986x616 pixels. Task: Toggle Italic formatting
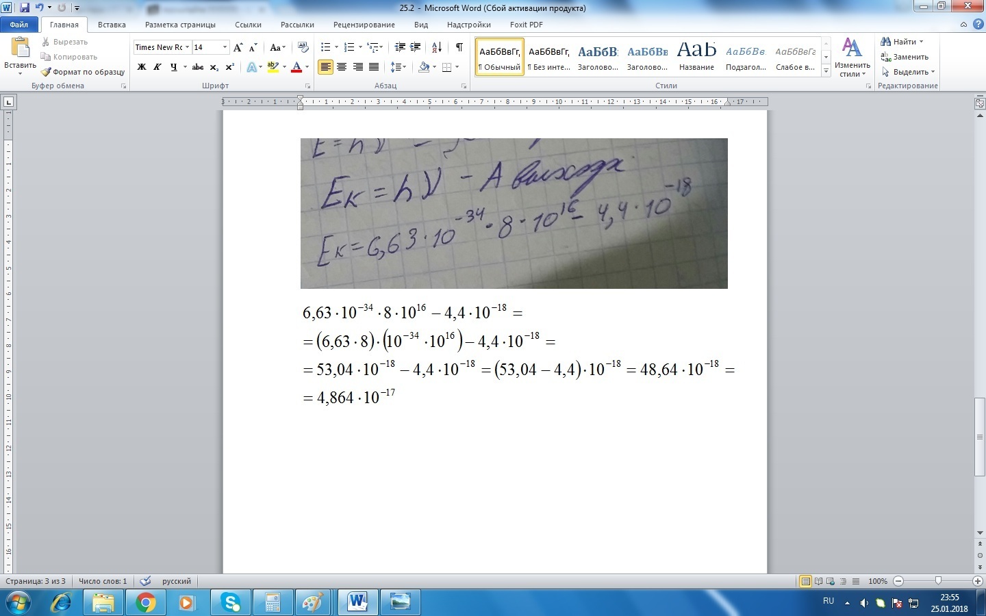point(157,67)
